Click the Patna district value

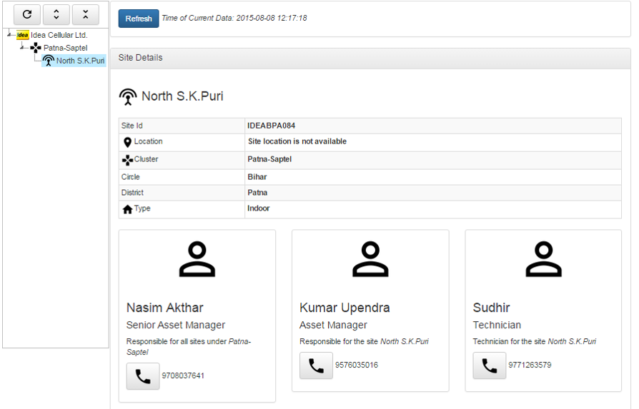tap(257, 193)
